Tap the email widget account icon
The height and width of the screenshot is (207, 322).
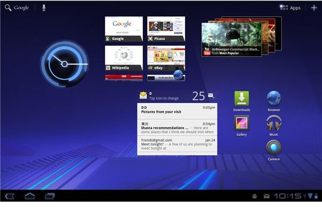(143, 95)
